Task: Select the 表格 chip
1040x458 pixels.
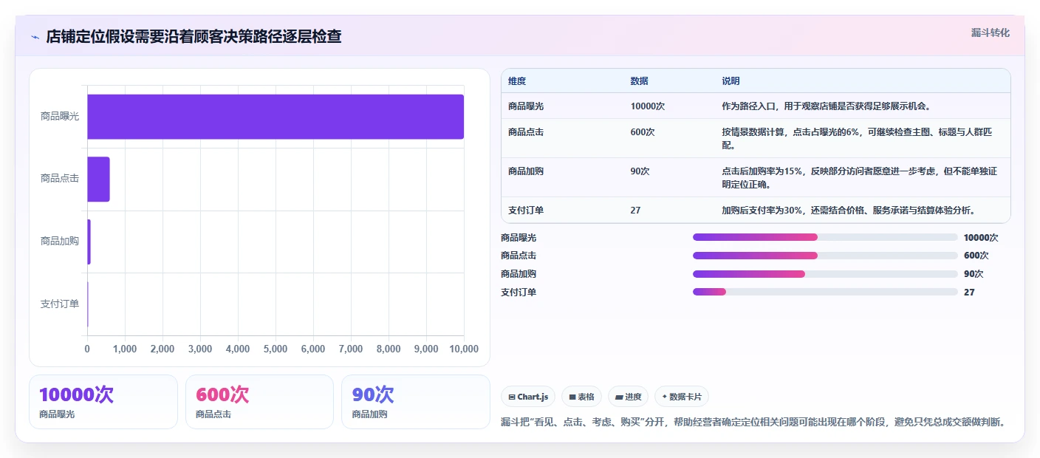Action: [581, 397]
